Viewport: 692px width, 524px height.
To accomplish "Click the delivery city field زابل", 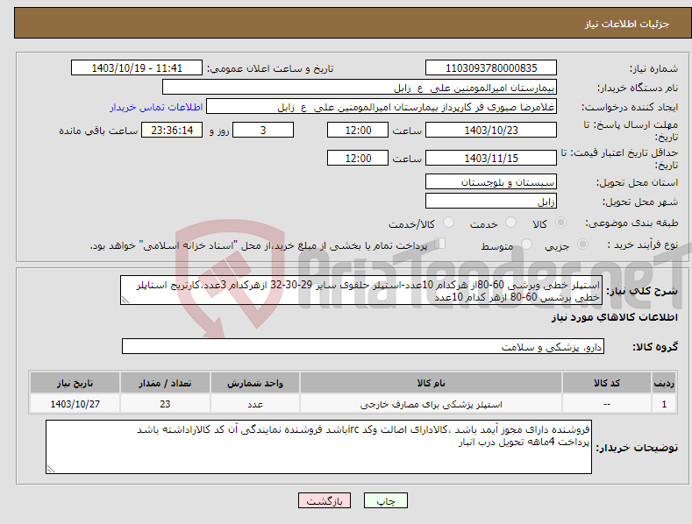I will [491, 202].
